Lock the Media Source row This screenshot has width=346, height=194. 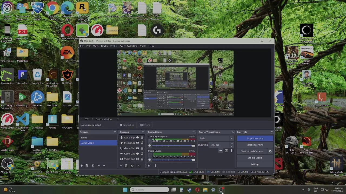pos(142,143)
